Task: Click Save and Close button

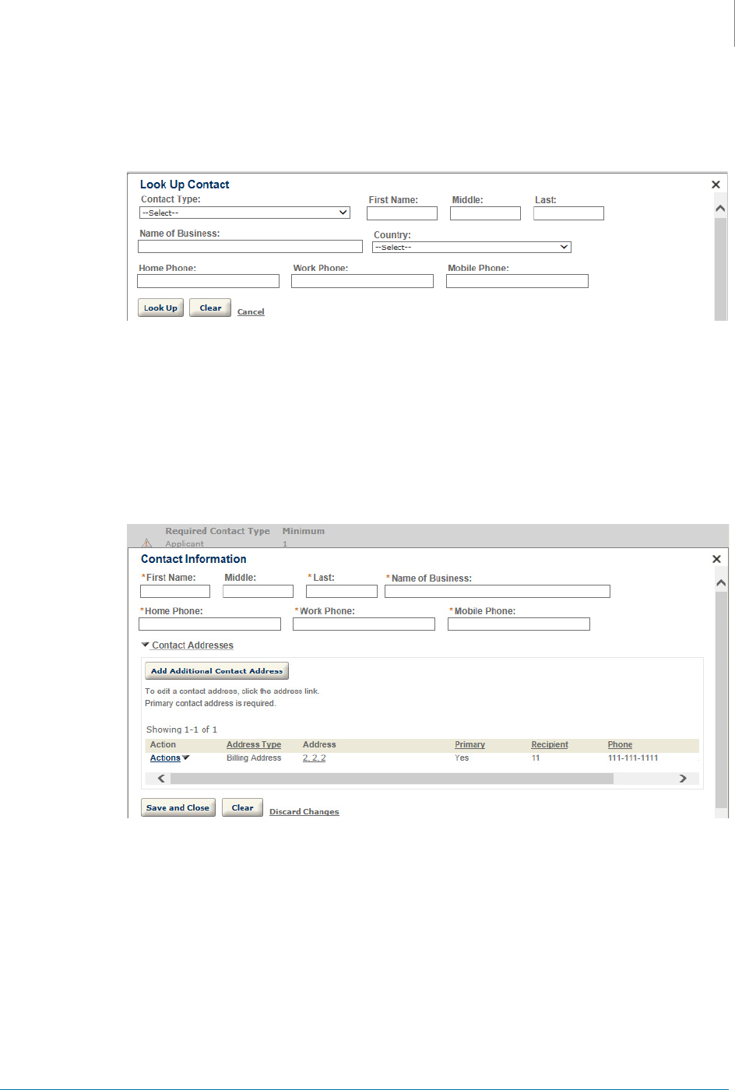Action: click(178, 807)
